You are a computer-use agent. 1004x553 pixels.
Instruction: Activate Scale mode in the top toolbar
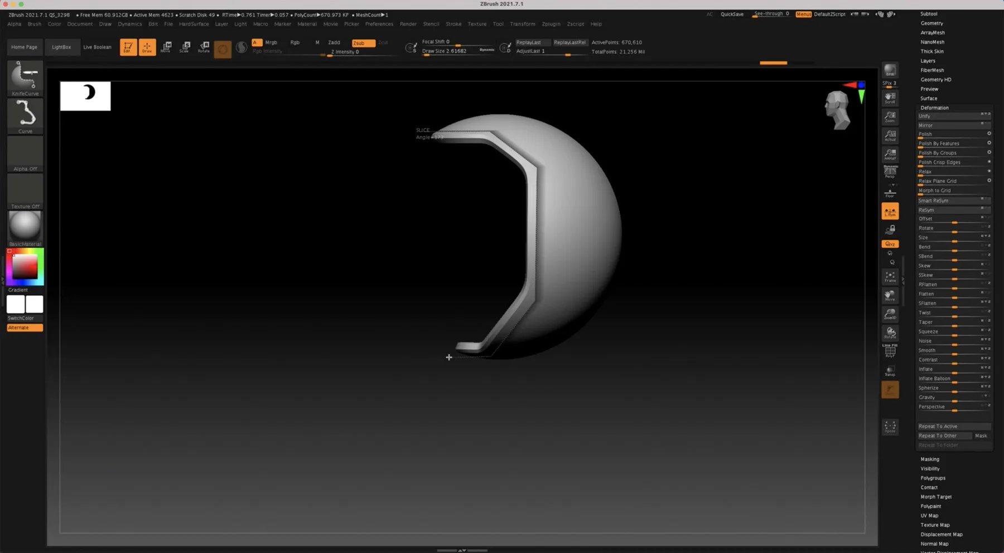click(185, 47)
